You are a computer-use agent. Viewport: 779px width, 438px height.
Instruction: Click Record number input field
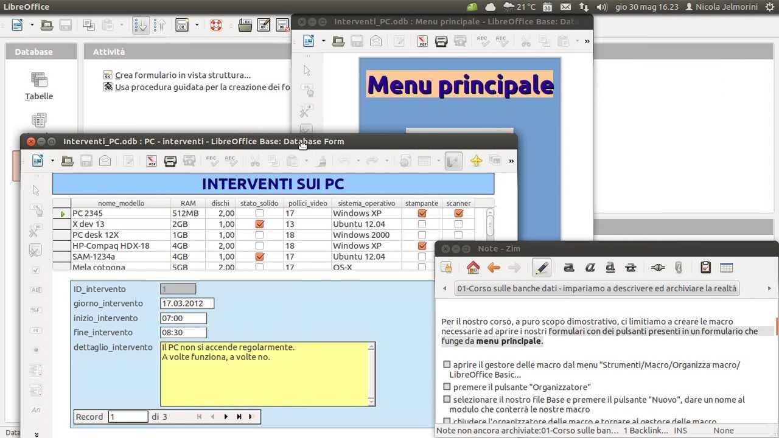click(x=128, y=417)
